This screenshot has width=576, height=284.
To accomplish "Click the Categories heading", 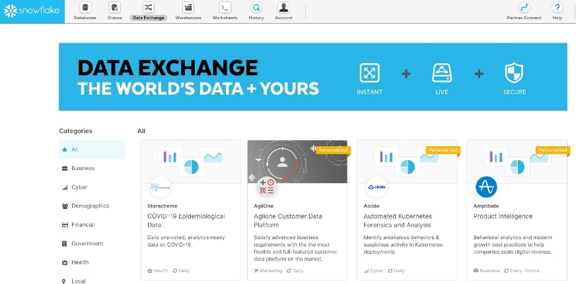I will 76,131.
